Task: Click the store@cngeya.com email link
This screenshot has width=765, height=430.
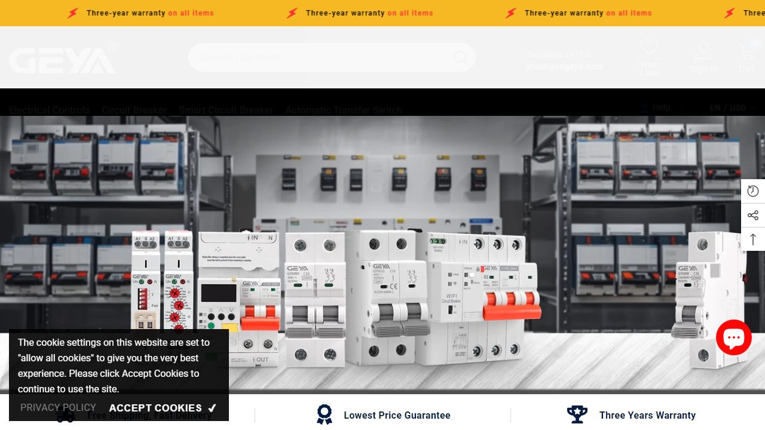Action: click(564, 66)
